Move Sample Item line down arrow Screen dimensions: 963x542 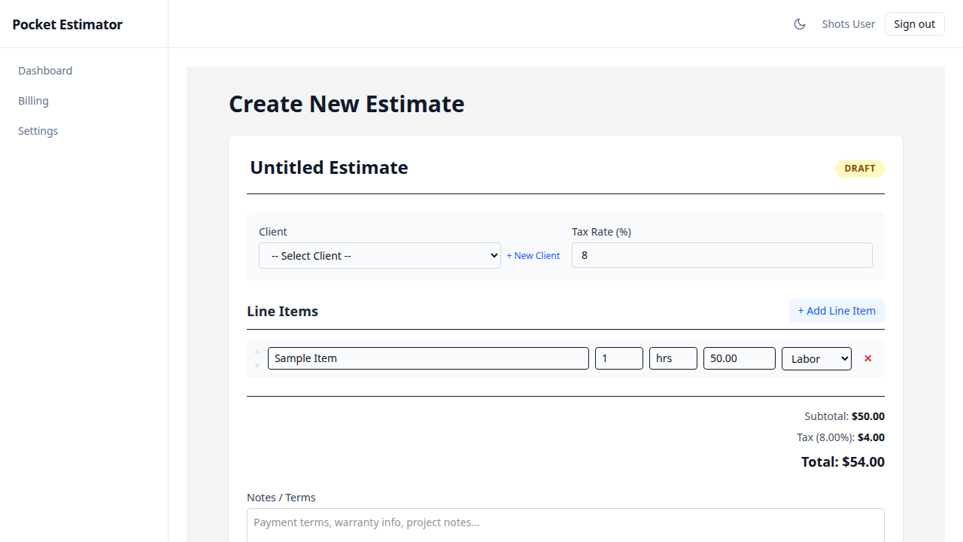257,366
